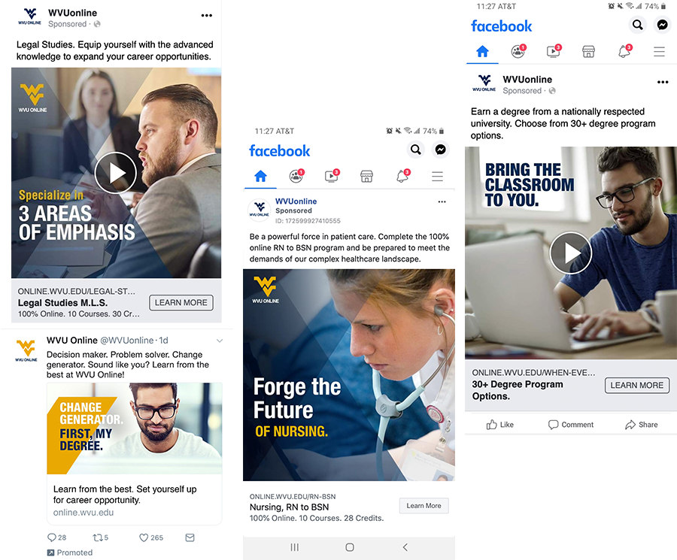This screenshot has width=677, height=560.
Task: Select Home tab in the middle Facebook screen
Action: (x=260, y=176)
